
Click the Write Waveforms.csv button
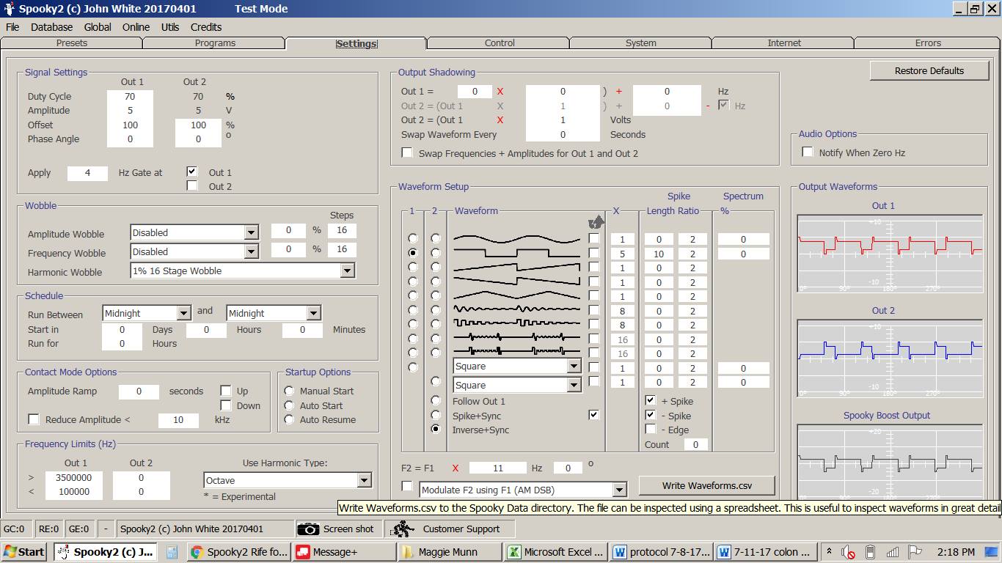tap(707, 485)
